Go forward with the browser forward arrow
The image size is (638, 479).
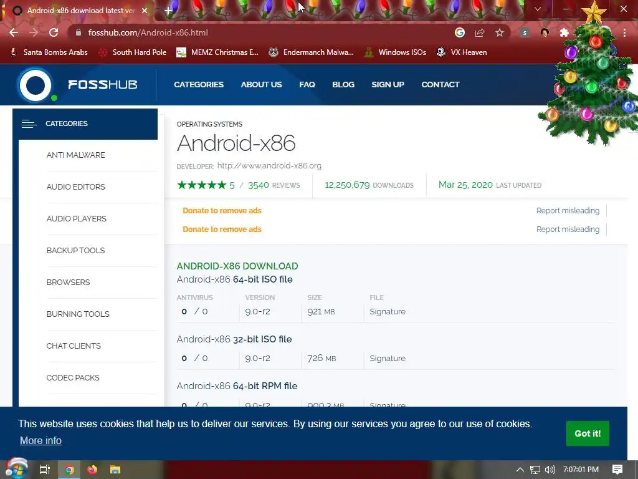point(34,32)
